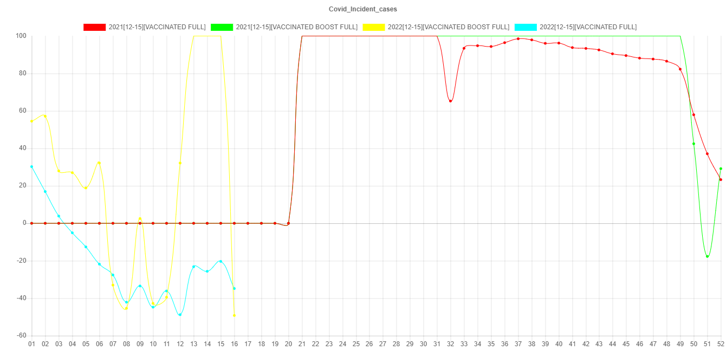
Task: Click the red dip point at week 32
Action: (x=450, y=101)
